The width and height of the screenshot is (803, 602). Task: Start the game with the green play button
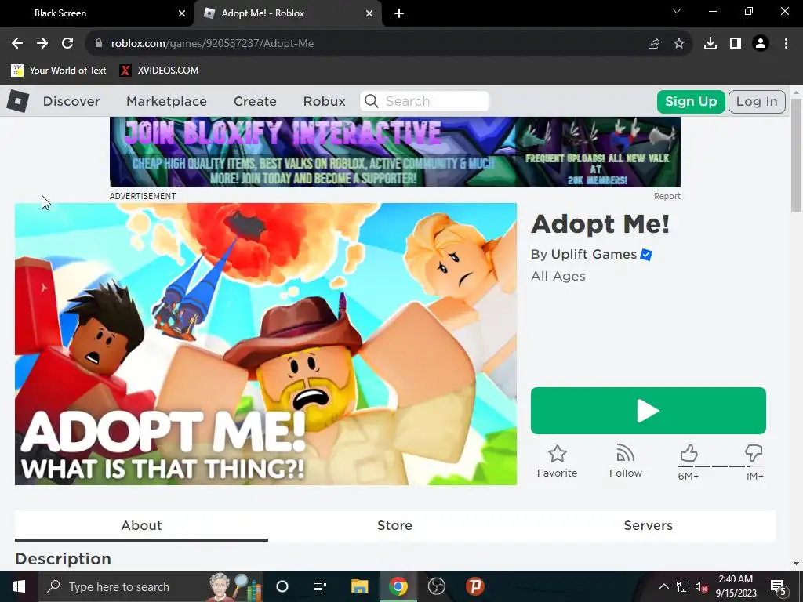(x=649, y=411)
